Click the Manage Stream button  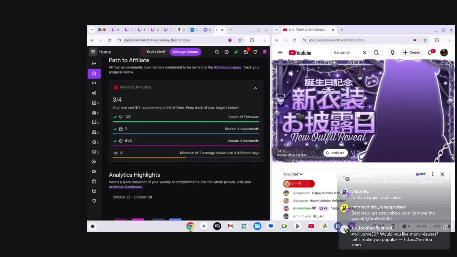point(185,52)
